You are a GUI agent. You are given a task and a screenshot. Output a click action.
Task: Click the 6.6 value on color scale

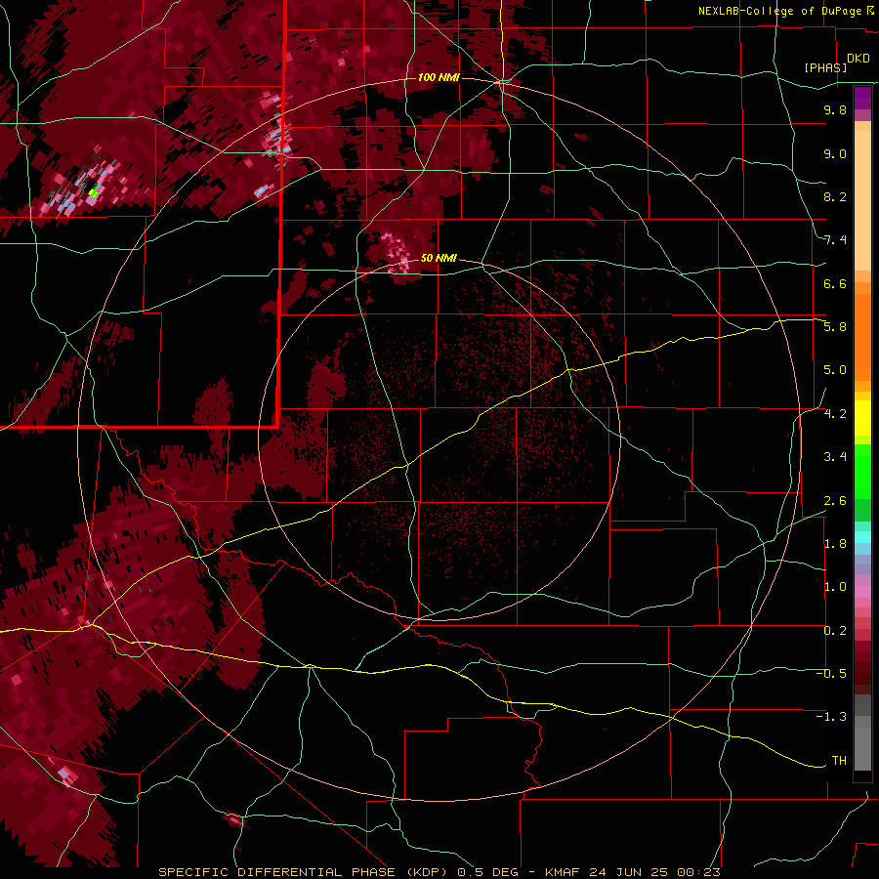point(835,283)
